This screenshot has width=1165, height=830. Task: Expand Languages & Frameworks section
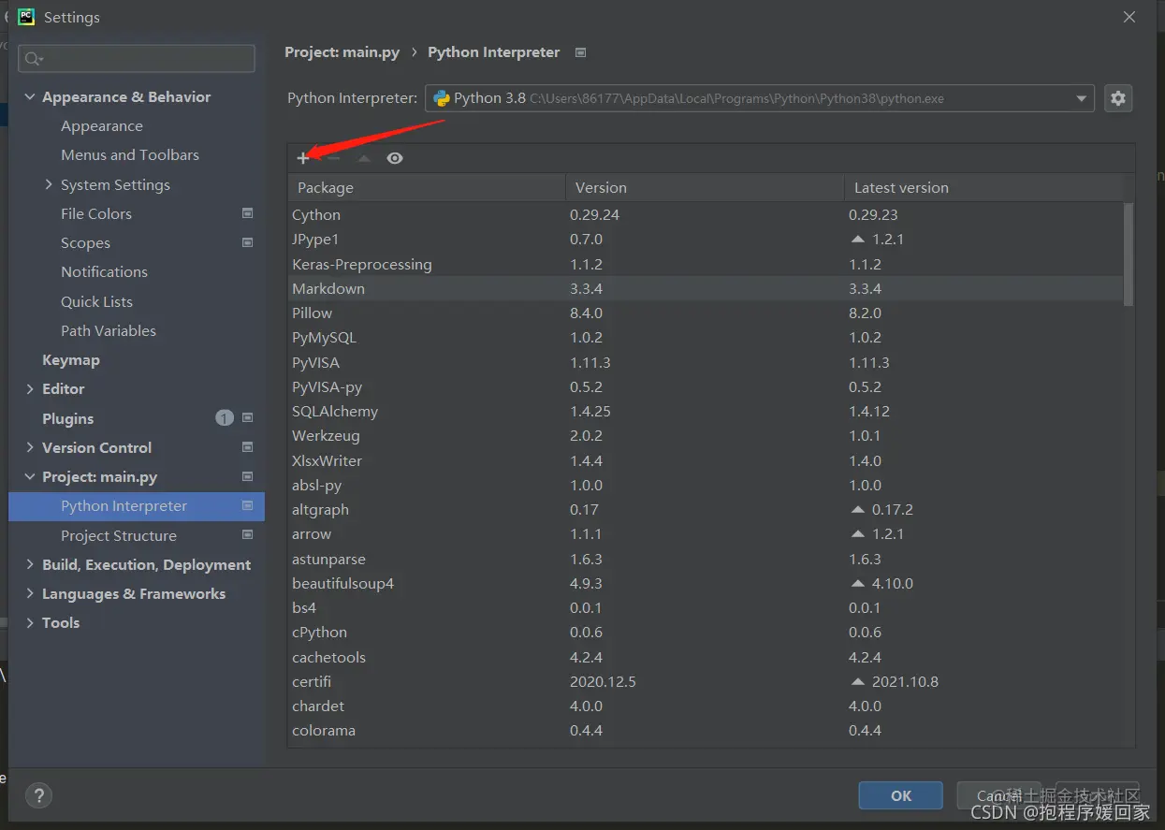(30, 593)
